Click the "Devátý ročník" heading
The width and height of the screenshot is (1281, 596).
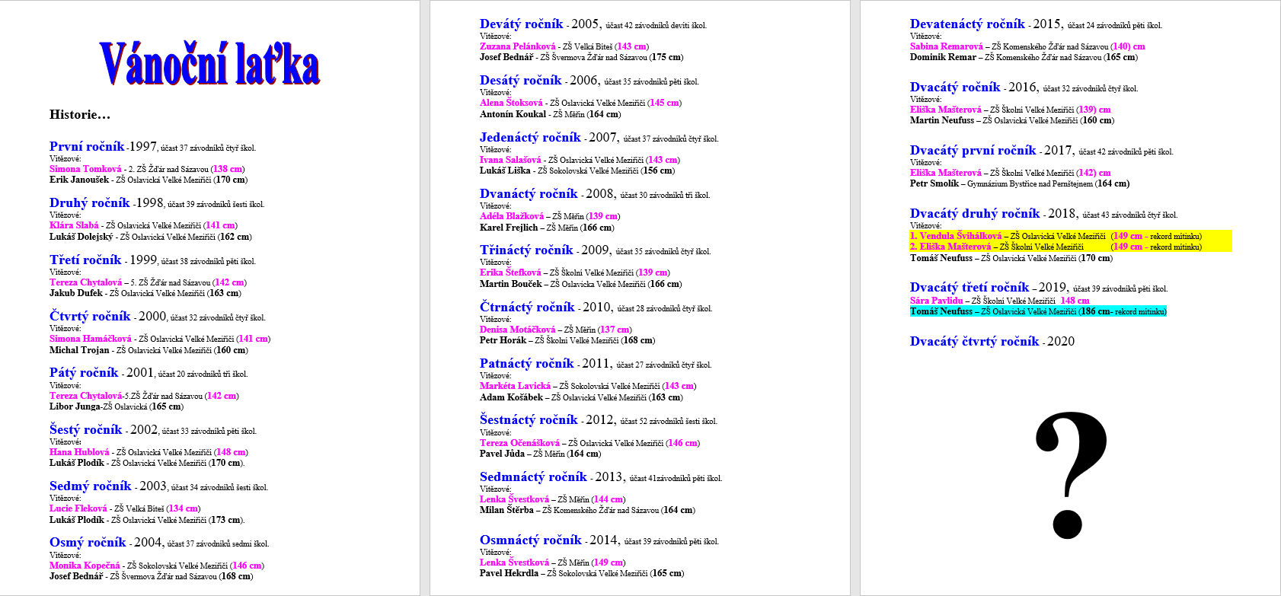click(x=522, y=24)
